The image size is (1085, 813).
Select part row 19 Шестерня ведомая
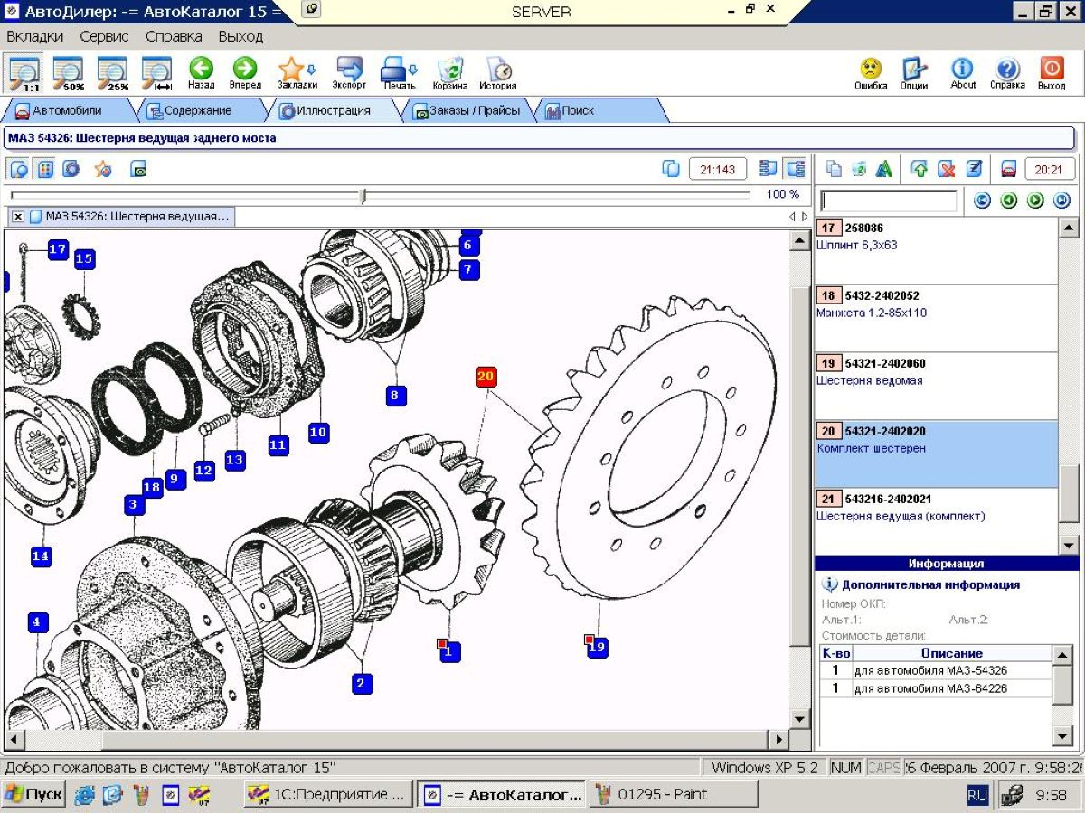click(936, 386)
